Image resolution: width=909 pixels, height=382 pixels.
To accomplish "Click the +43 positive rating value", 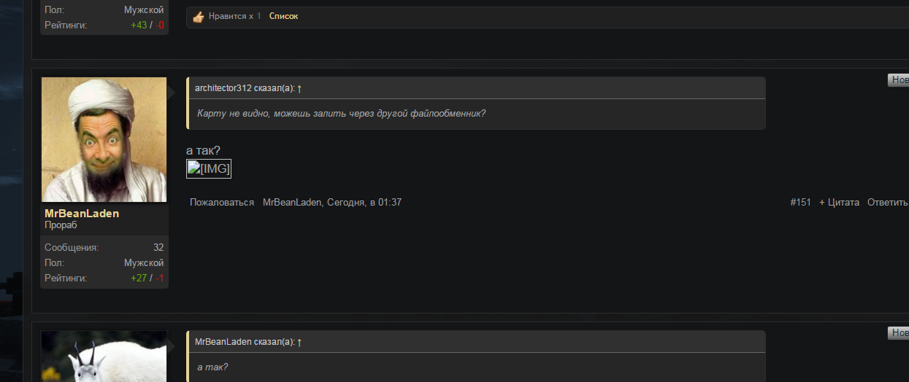I will [139, 25].
